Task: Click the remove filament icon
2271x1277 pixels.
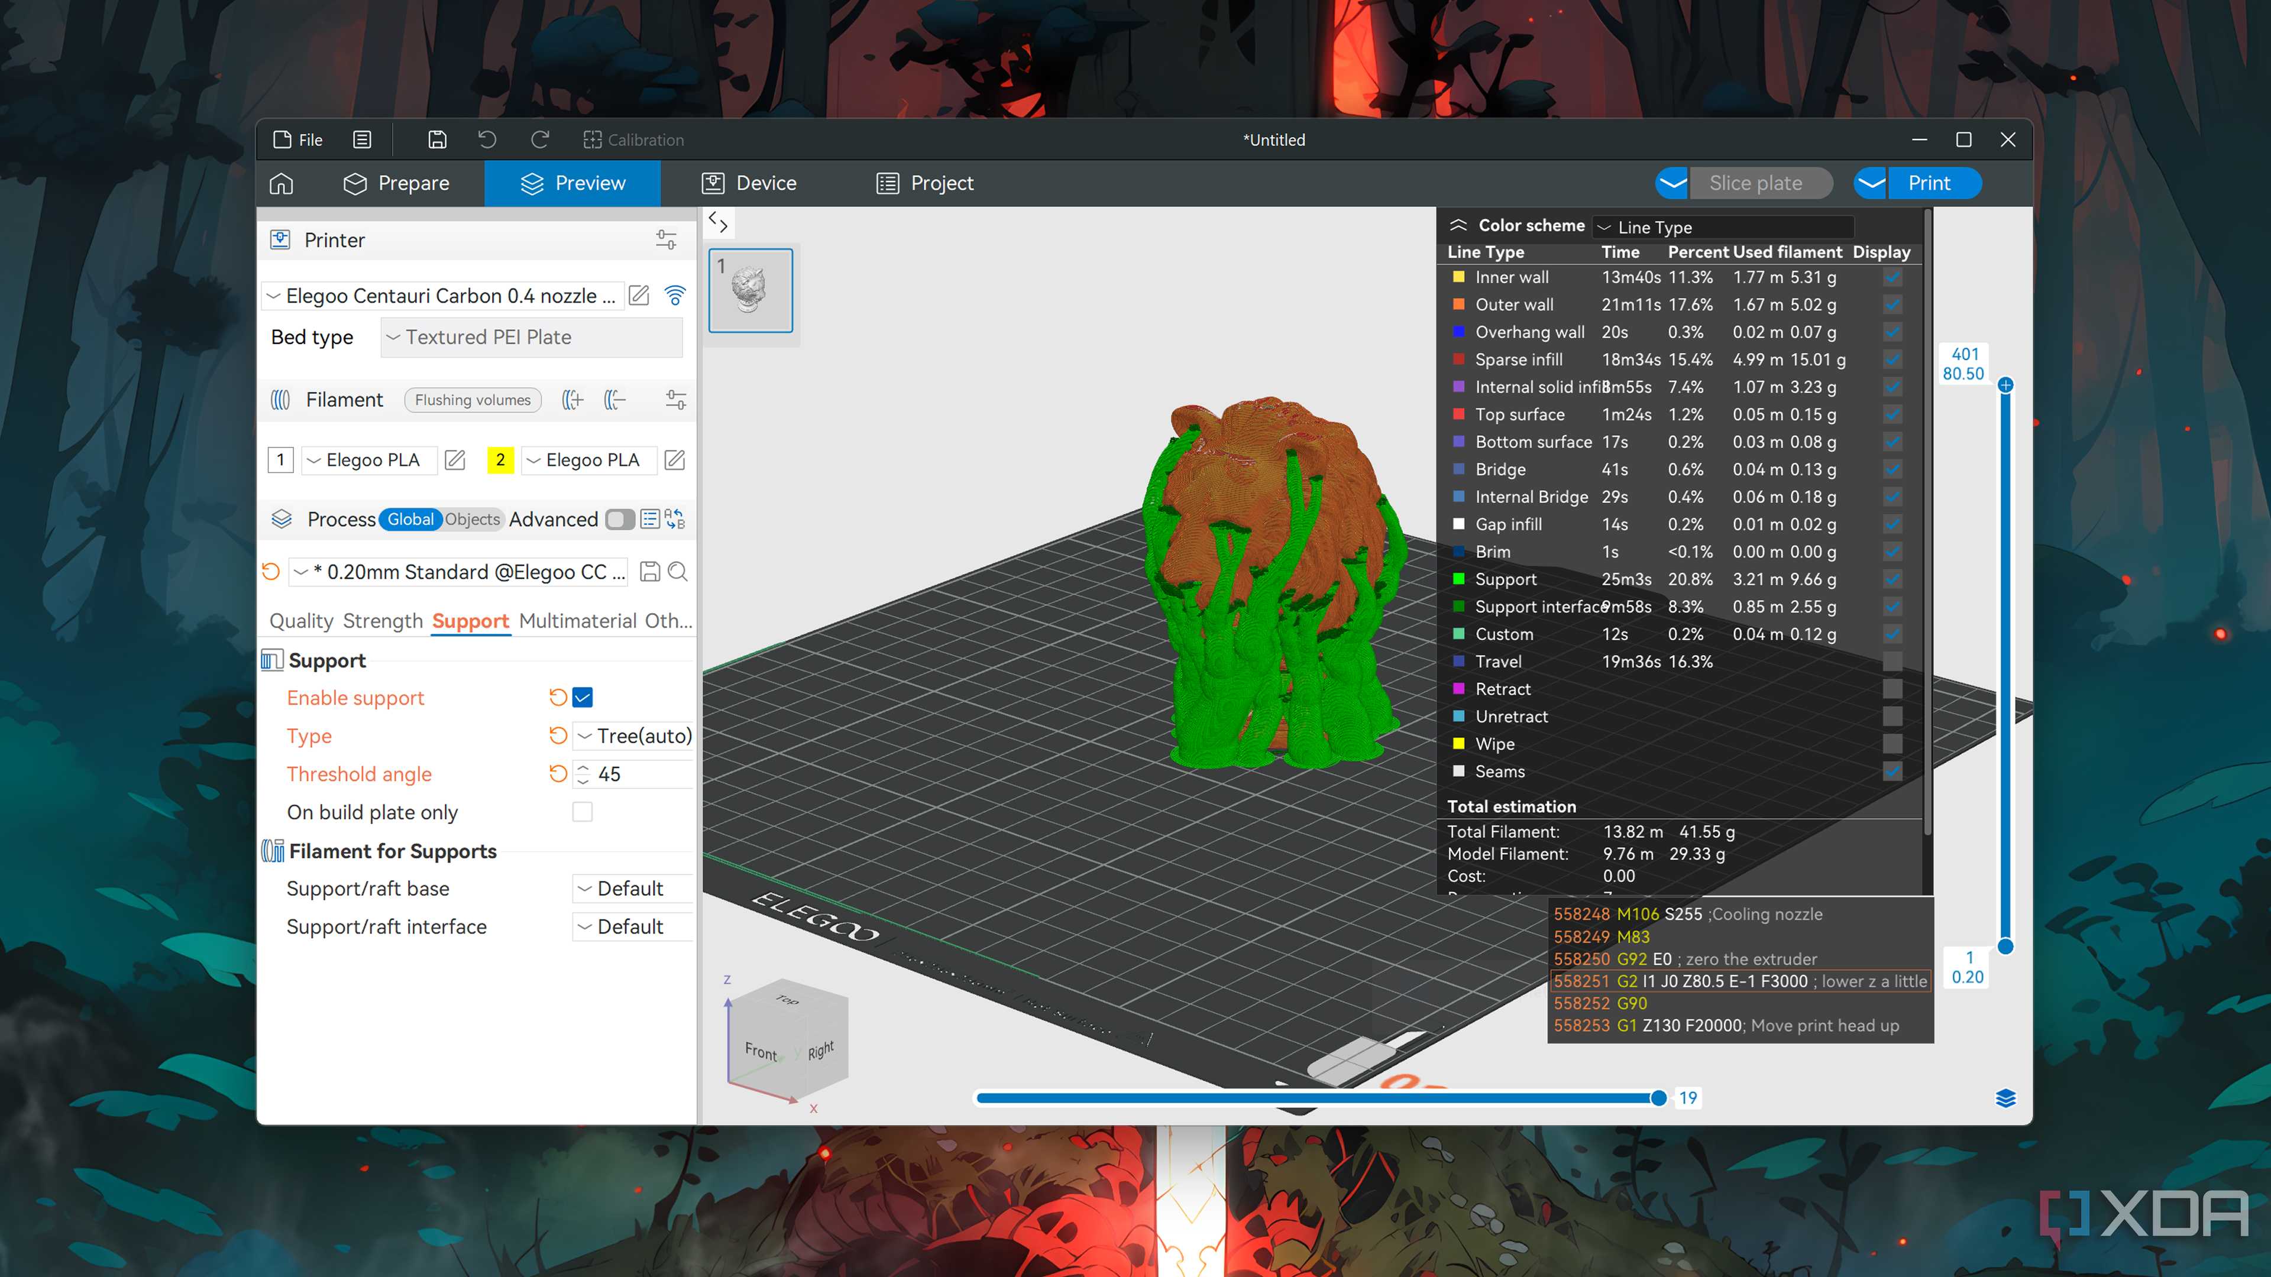Action: coord(614,400)
